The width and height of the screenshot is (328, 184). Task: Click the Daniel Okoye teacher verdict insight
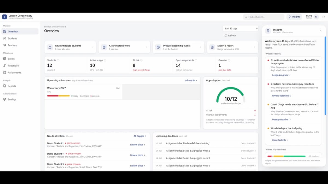[x=293, y=112]
